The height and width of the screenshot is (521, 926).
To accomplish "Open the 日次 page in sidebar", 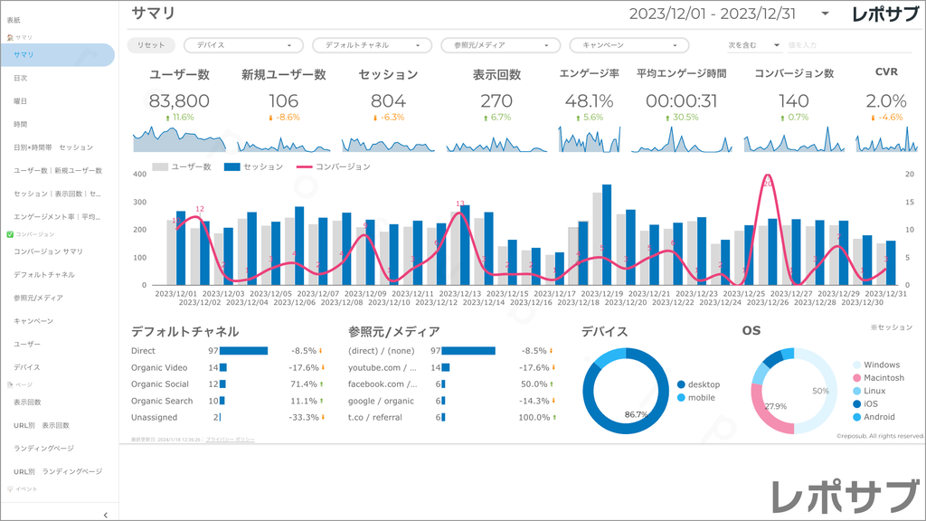I will point(21,78).
